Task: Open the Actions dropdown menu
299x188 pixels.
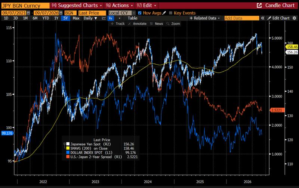Action: pyautogui.click(x=120, y=5)
